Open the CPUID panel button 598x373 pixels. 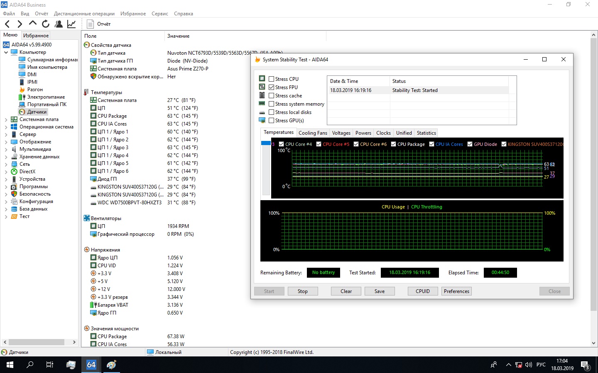coord(423,291)
